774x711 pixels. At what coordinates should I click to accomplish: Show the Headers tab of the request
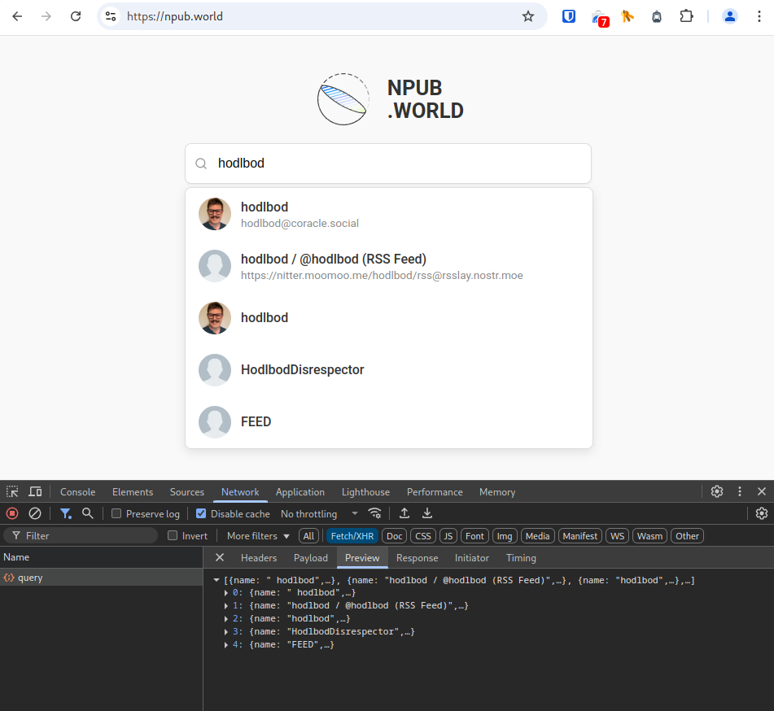coord(259,557)
